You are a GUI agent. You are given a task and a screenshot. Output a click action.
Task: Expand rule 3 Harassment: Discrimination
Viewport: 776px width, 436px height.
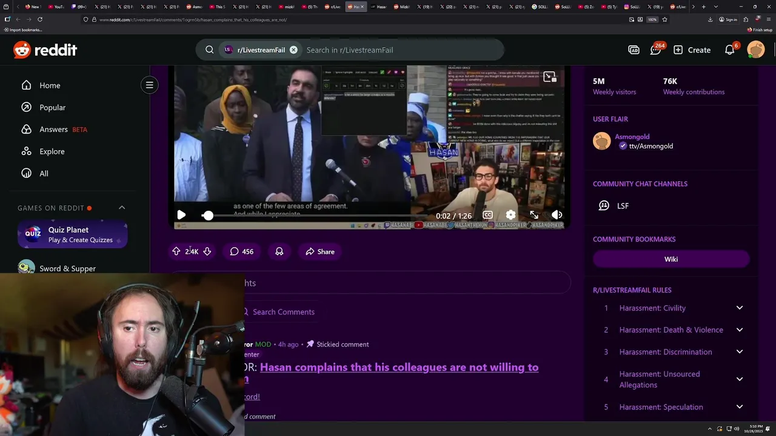[x=671, y=352]
